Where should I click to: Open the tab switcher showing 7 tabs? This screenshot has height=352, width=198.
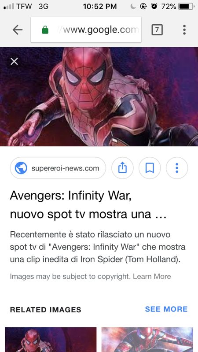(157, 30)
